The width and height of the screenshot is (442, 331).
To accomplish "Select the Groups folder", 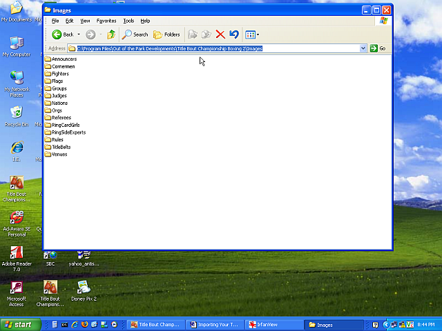I will point(56,88).
